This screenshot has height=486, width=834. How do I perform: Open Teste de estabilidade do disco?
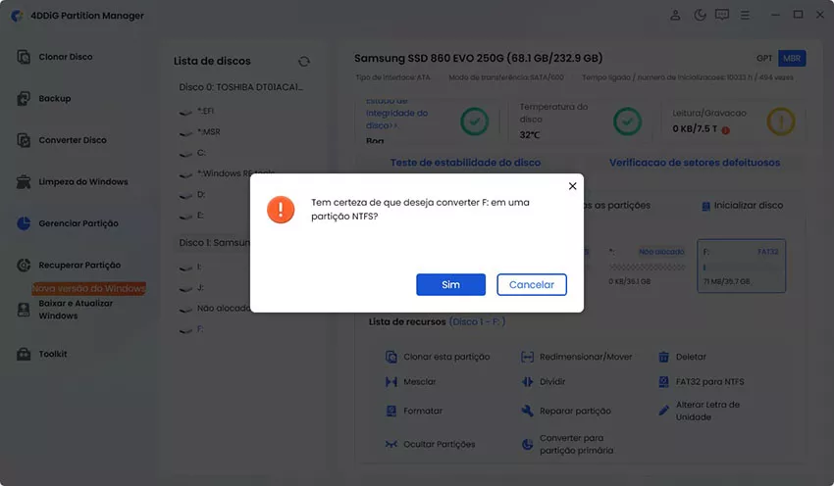(465, 163)
